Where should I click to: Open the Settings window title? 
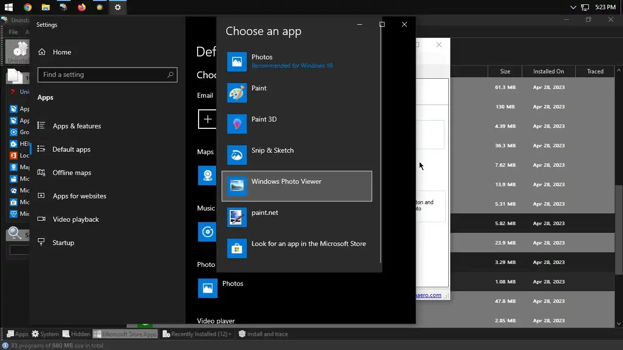[x=47, y=25]
